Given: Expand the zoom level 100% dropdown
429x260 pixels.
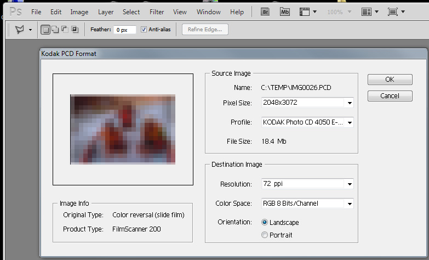Looking at the screenshot, I should [x=350, y=12].
